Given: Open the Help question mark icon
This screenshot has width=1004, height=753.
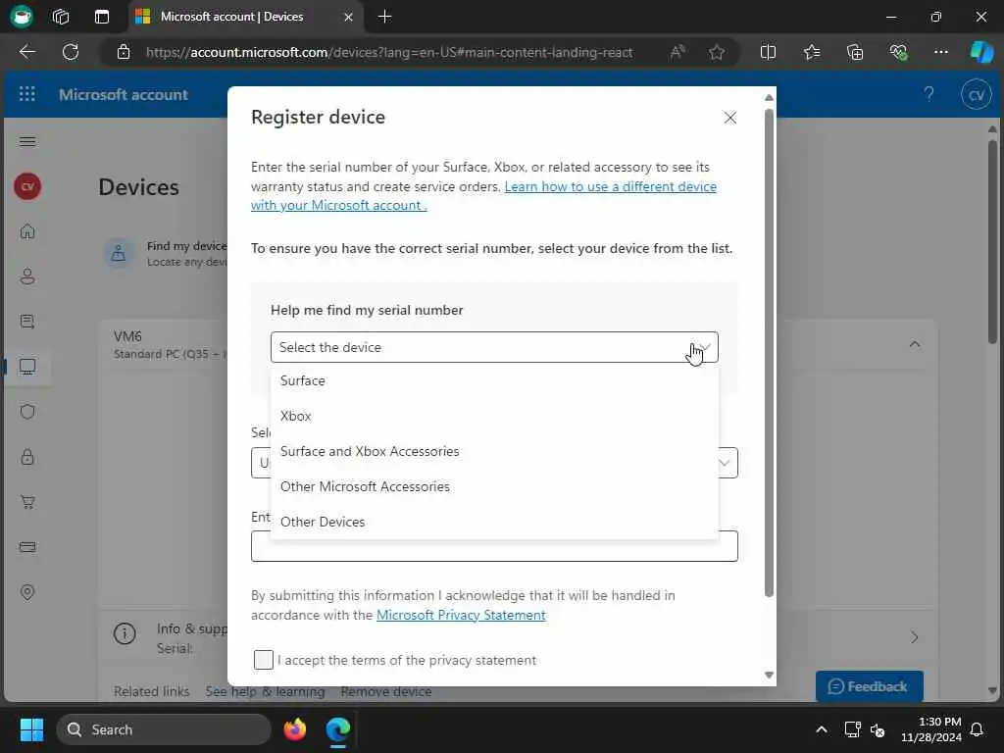Looking at the screenshot, I should (x=929, y=95).
